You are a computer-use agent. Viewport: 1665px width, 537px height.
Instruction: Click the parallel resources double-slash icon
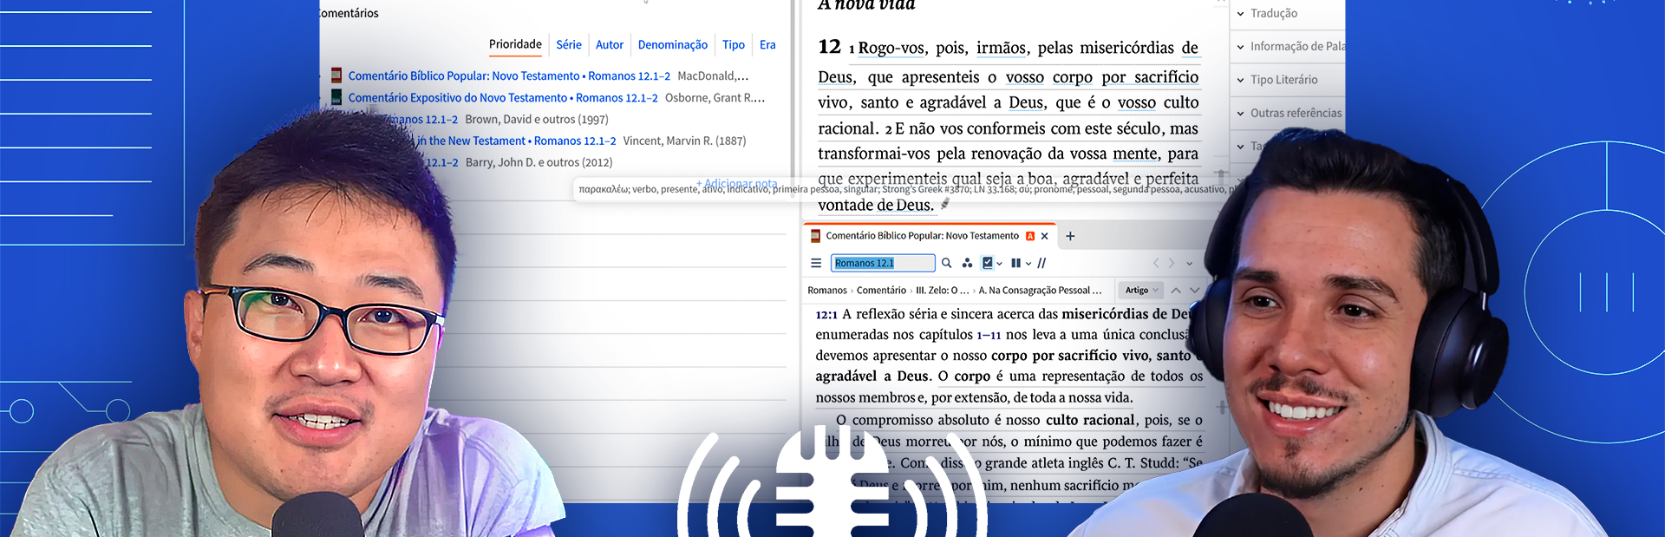(x=1041, y=263)
